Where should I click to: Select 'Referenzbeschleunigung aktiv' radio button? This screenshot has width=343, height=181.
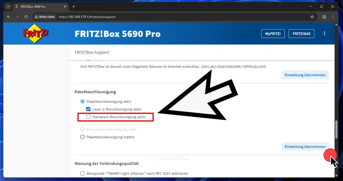82,129
